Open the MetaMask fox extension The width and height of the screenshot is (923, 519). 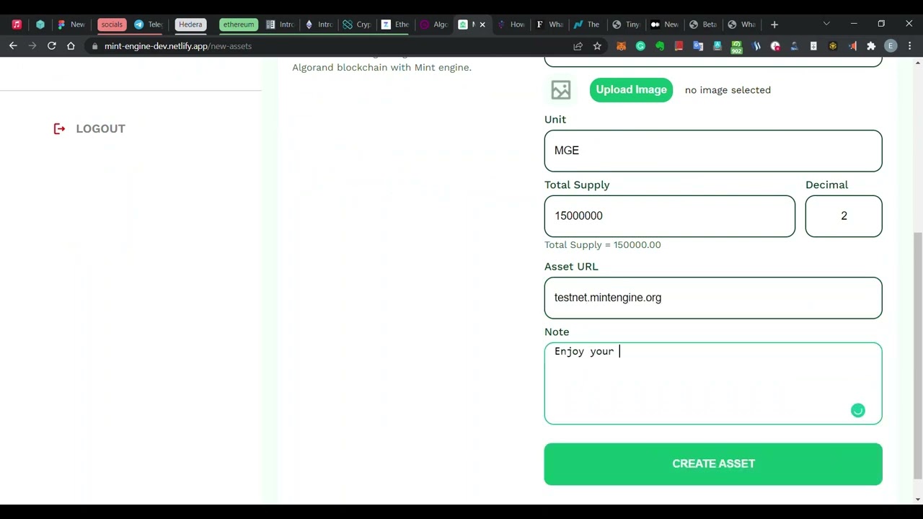click(x=621, y=46)
